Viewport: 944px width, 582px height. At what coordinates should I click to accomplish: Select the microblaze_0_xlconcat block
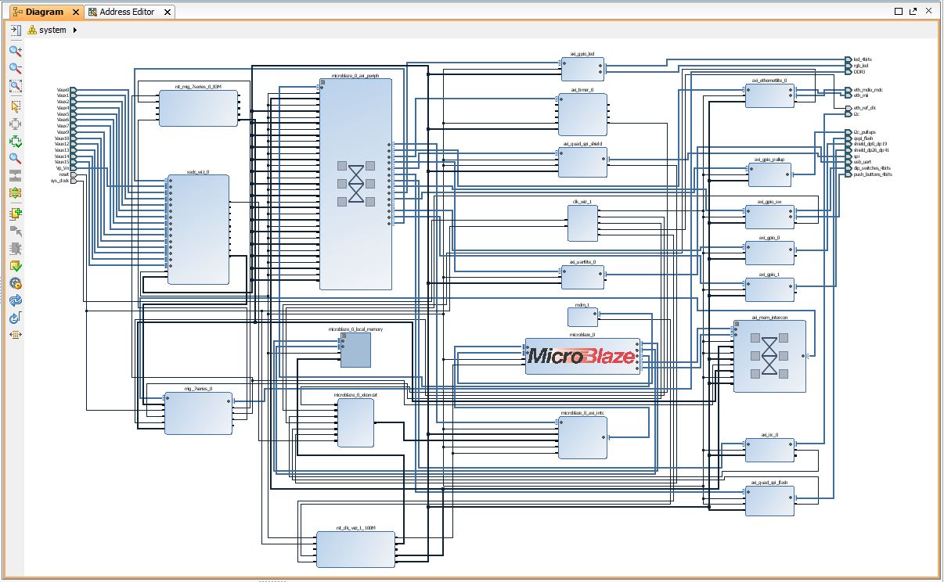tap(355, 422)
